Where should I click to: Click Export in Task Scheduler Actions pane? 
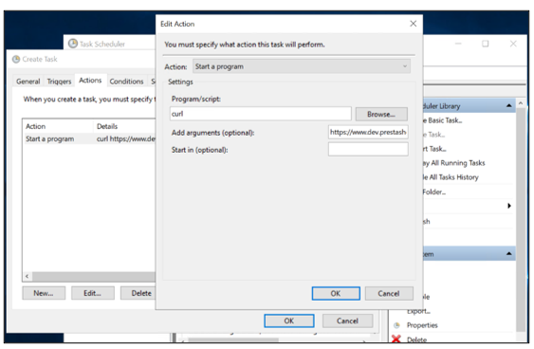pos(418,311)
